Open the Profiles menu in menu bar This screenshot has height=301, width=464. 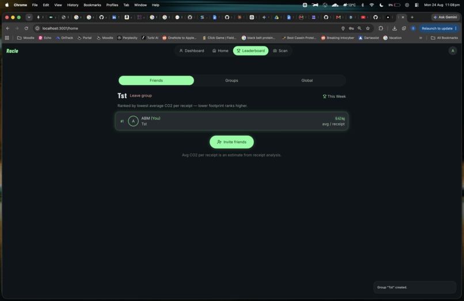click(112, 5)
